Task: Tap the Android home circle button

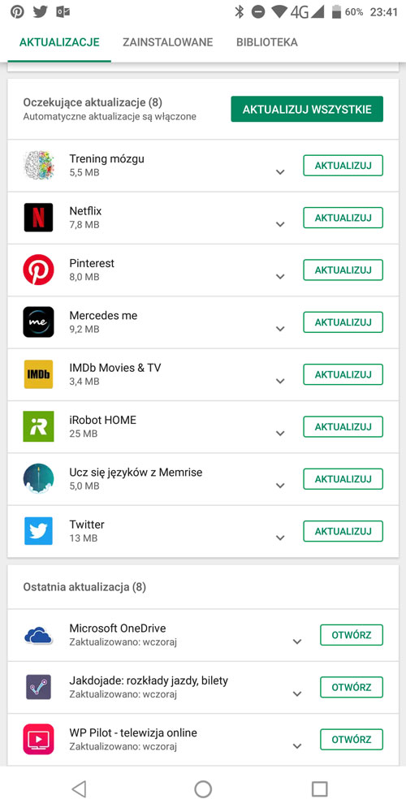Action: pos(203,788)
